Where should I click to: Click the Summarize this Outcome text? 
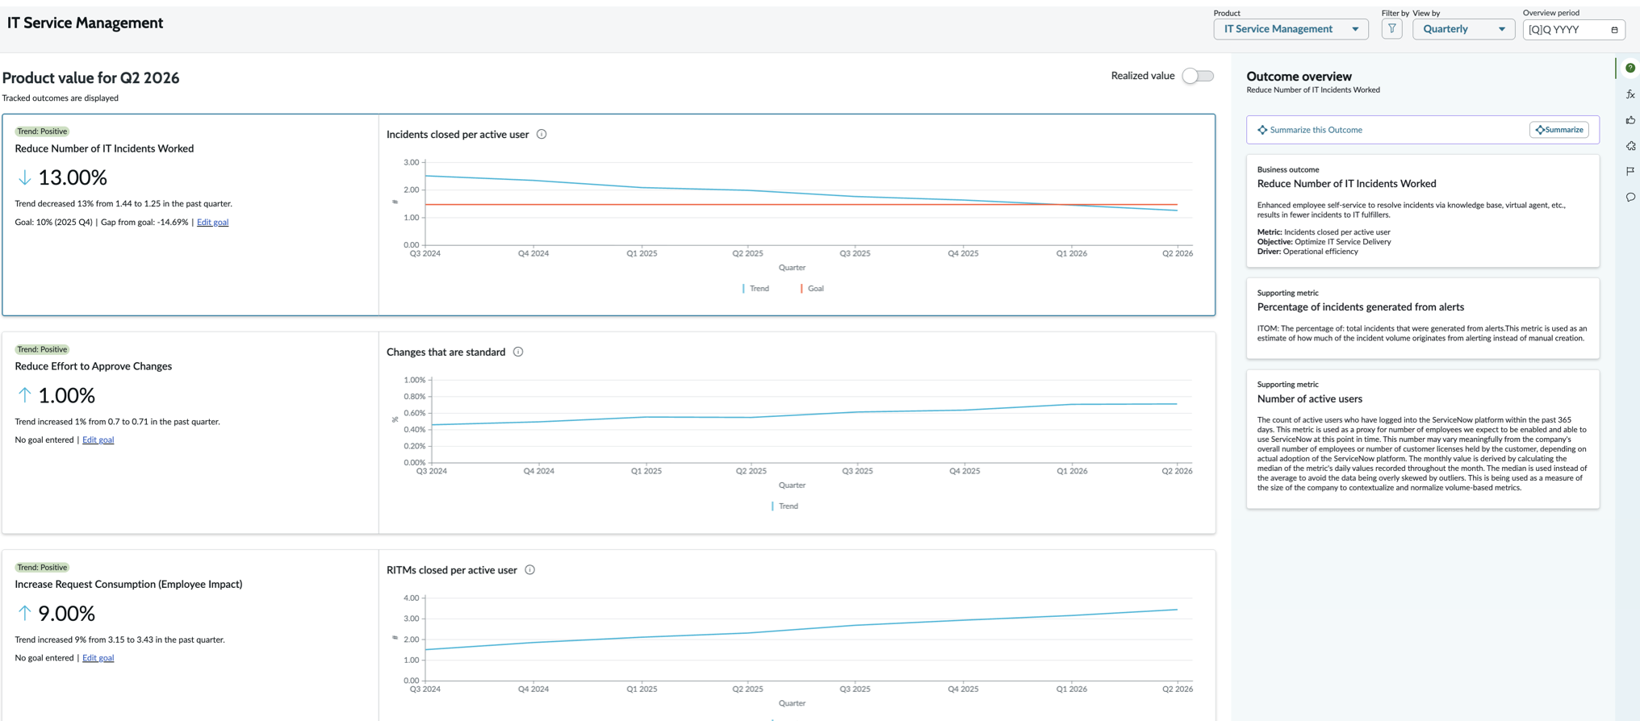pyautogui.click(x=1316, y=130)
